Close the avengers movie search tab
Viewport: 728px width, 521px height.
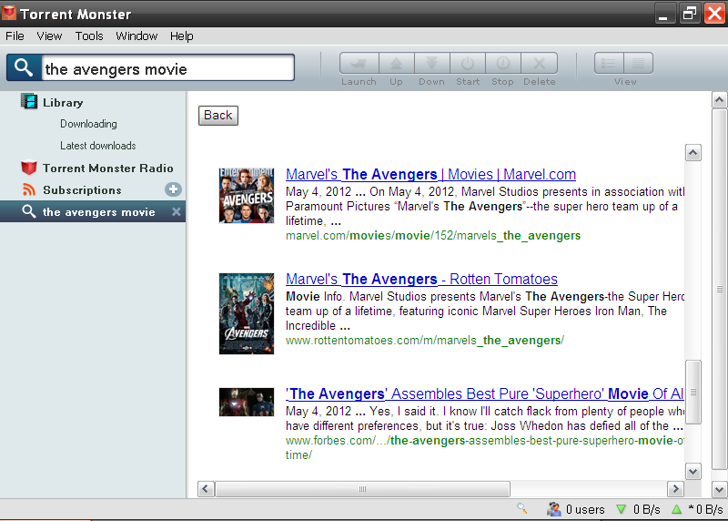pos(176,212)
